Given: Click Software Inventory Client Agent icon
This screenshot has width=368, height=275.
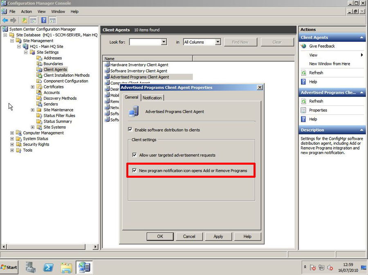Looking at the screenshot, I should (x=107, y=71).
